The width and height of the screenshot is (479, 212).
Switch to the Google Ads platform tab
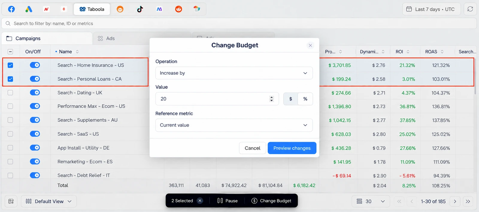point(29,9)
